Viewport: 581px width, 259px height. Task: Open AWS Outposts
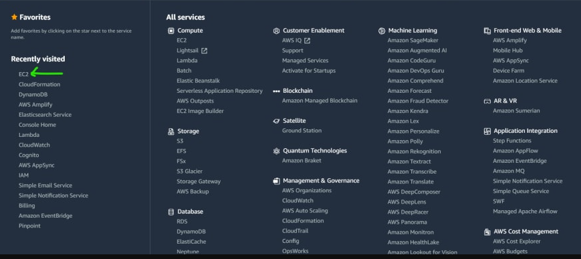tap(195, 101)
